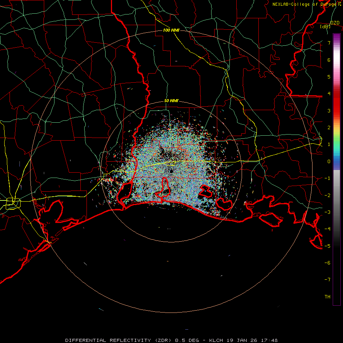Viewport: 343px width, 343px height.
Task: Click the -7 dB scale value
Action: [x=327, y=280]
